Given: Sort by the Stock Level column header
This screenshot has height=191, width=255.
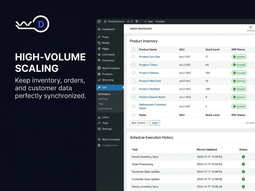Looking at the screenshot, I should [x=212, y=50].
